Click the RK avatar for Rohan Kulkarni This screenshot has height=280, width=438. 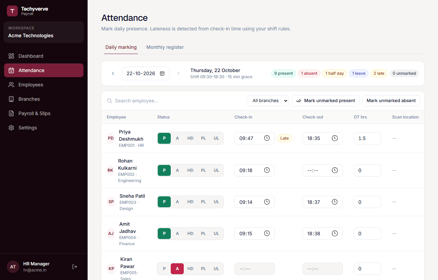pos(111,170)
